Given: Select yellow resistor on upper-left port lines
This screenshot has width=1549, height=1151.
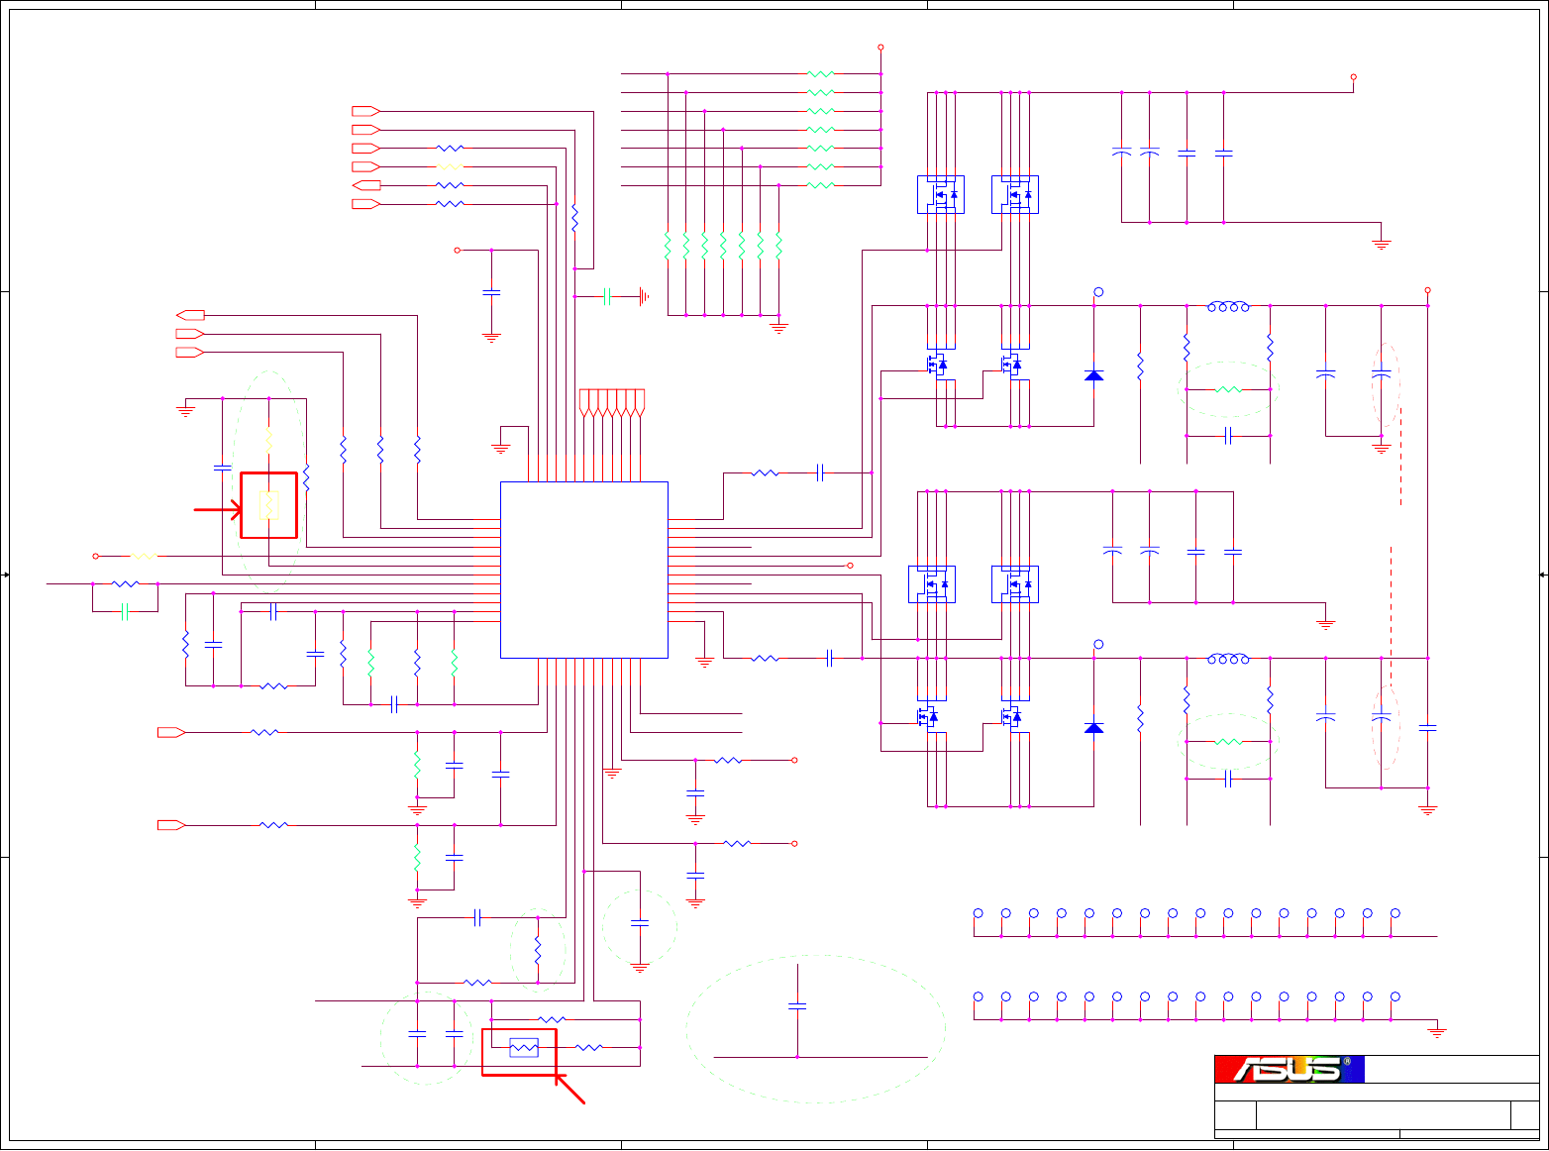Looking at the screenshot, I should 450,166.
